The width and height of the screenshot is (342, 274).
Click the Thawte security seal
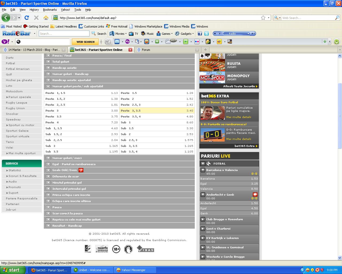102,249
